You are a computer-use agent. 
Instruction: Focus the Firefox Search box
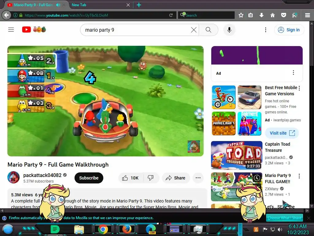tap(206, 15)
